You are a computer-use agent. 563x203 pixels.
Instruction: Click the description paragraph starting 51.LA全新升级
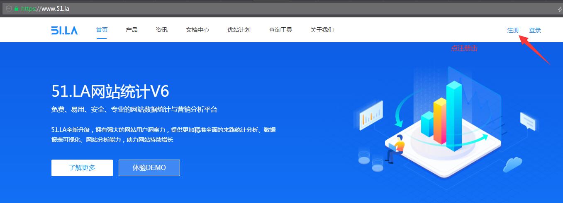(x=163, y=135)
